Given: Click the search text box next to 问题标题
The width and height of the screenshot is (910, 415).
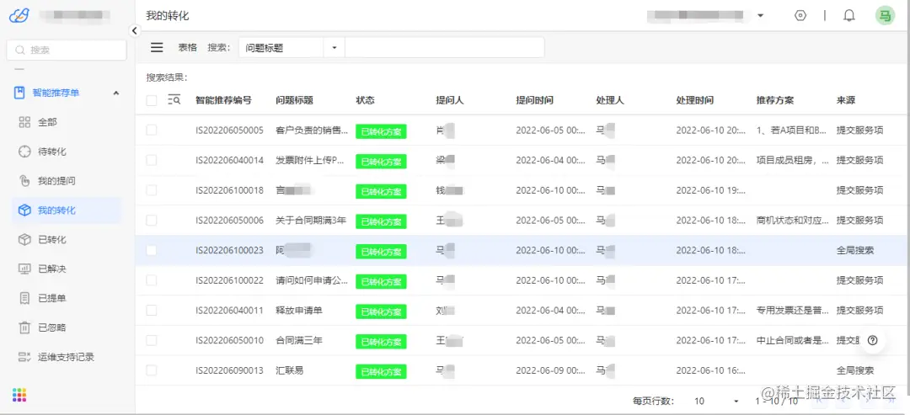Looking at the screenshot, I should [445, 47].
